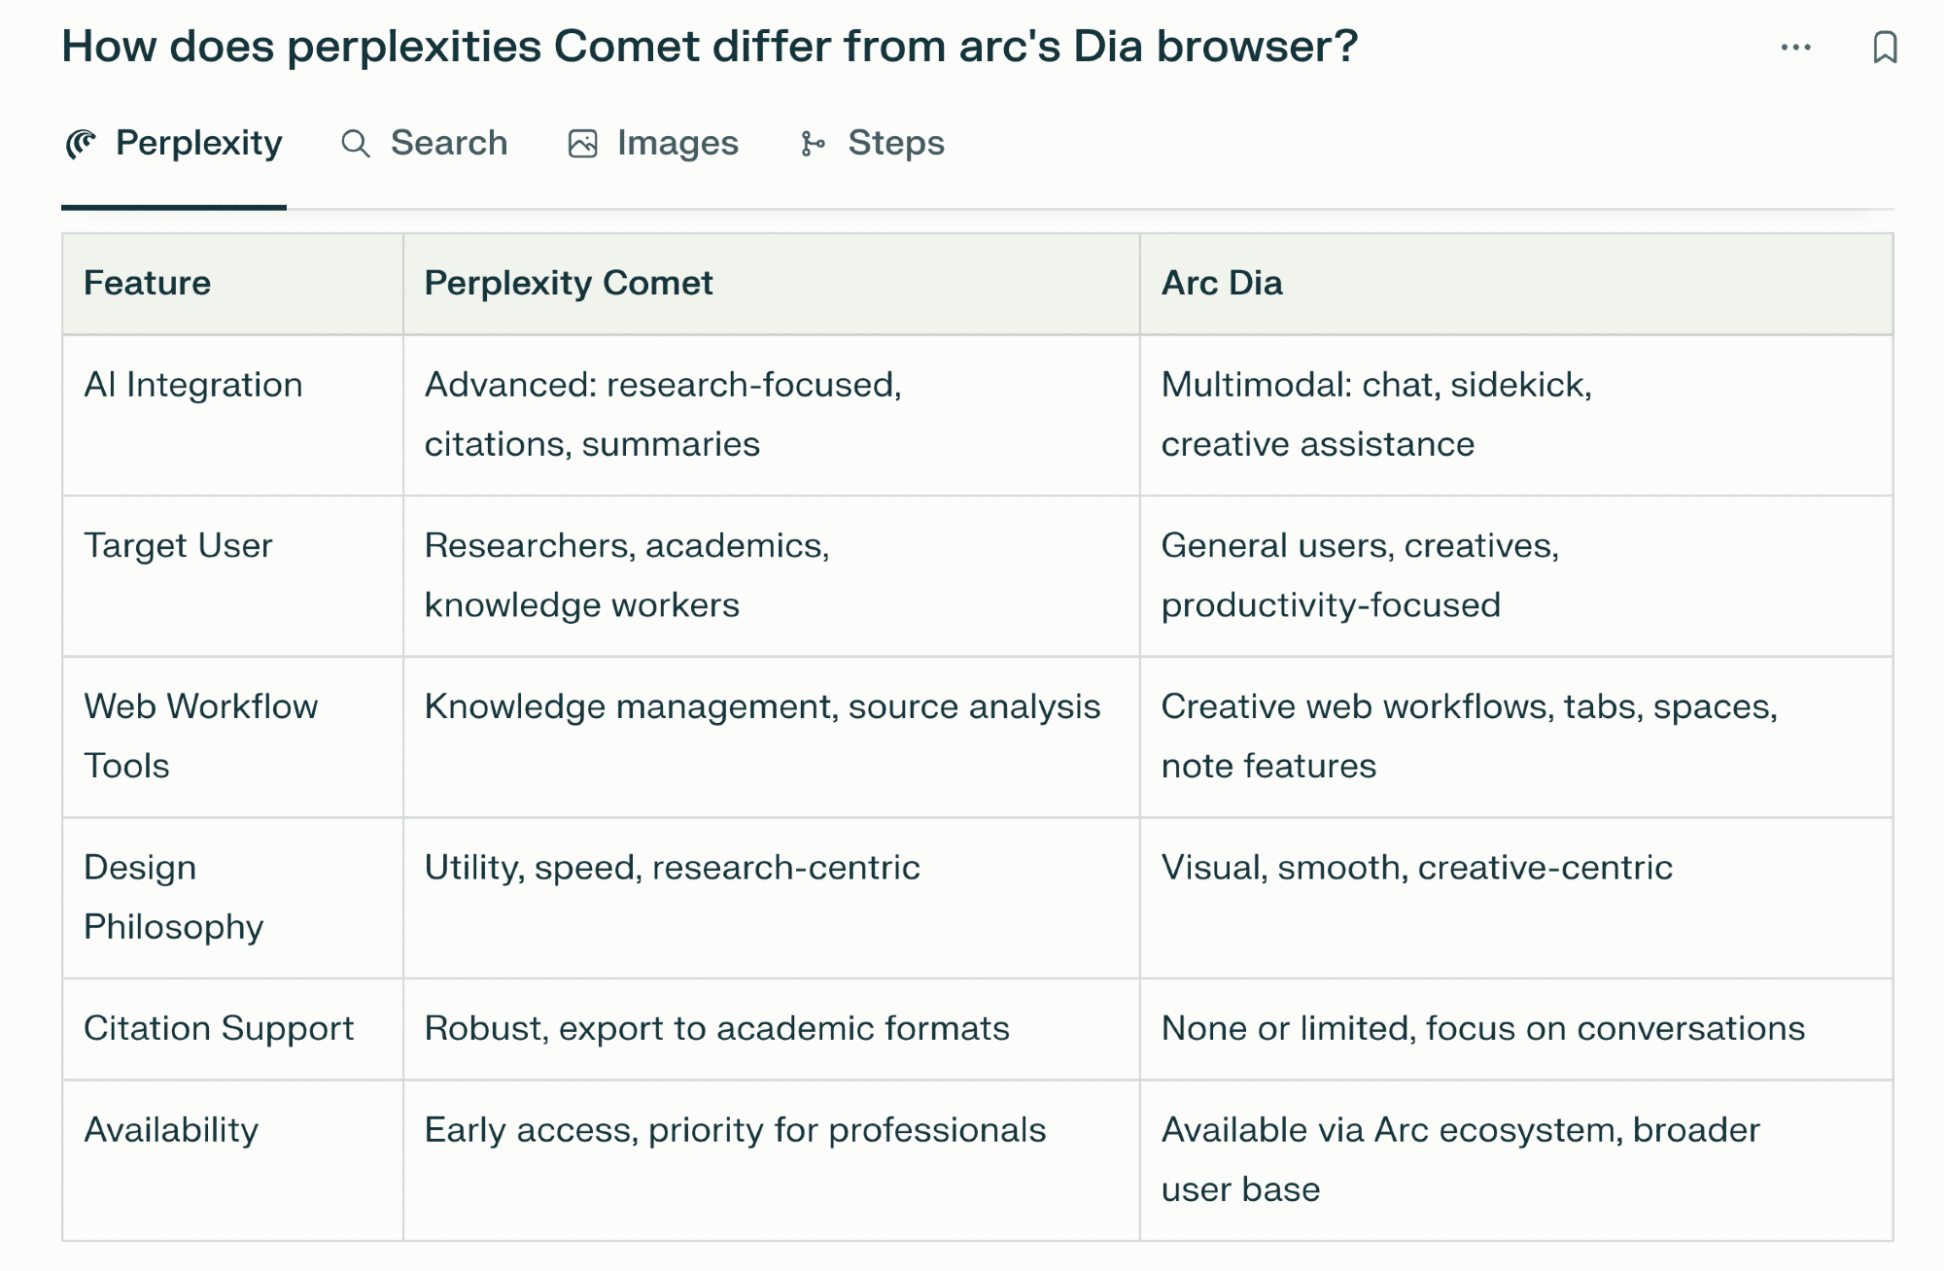Screen dimensions: 1944x1271
Task: Click the Arc Dia column header
Action: 1222,283
